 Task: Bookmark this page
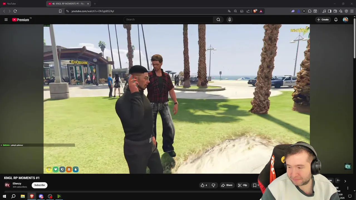pyautogui.click(x=60, y=11)
